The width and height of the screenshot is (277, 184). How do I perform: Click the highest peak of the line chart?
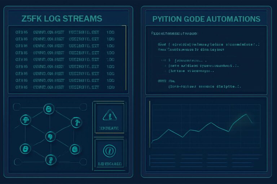click(246, 114)
